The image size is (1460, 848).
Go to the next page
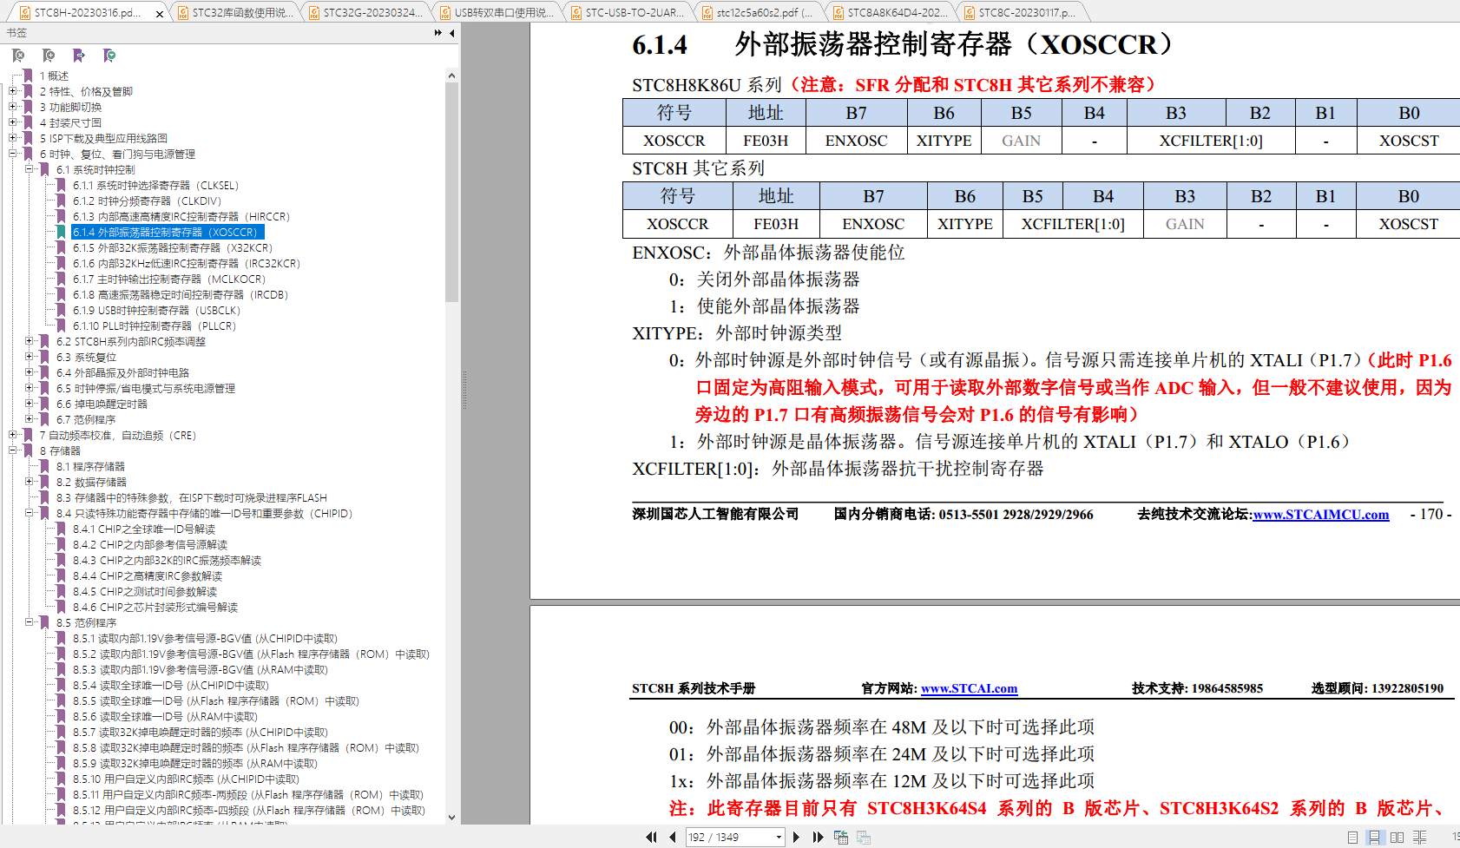point(796,837)
